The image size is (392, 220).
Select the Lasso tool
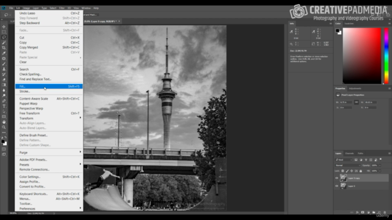[x=4, y=37]
